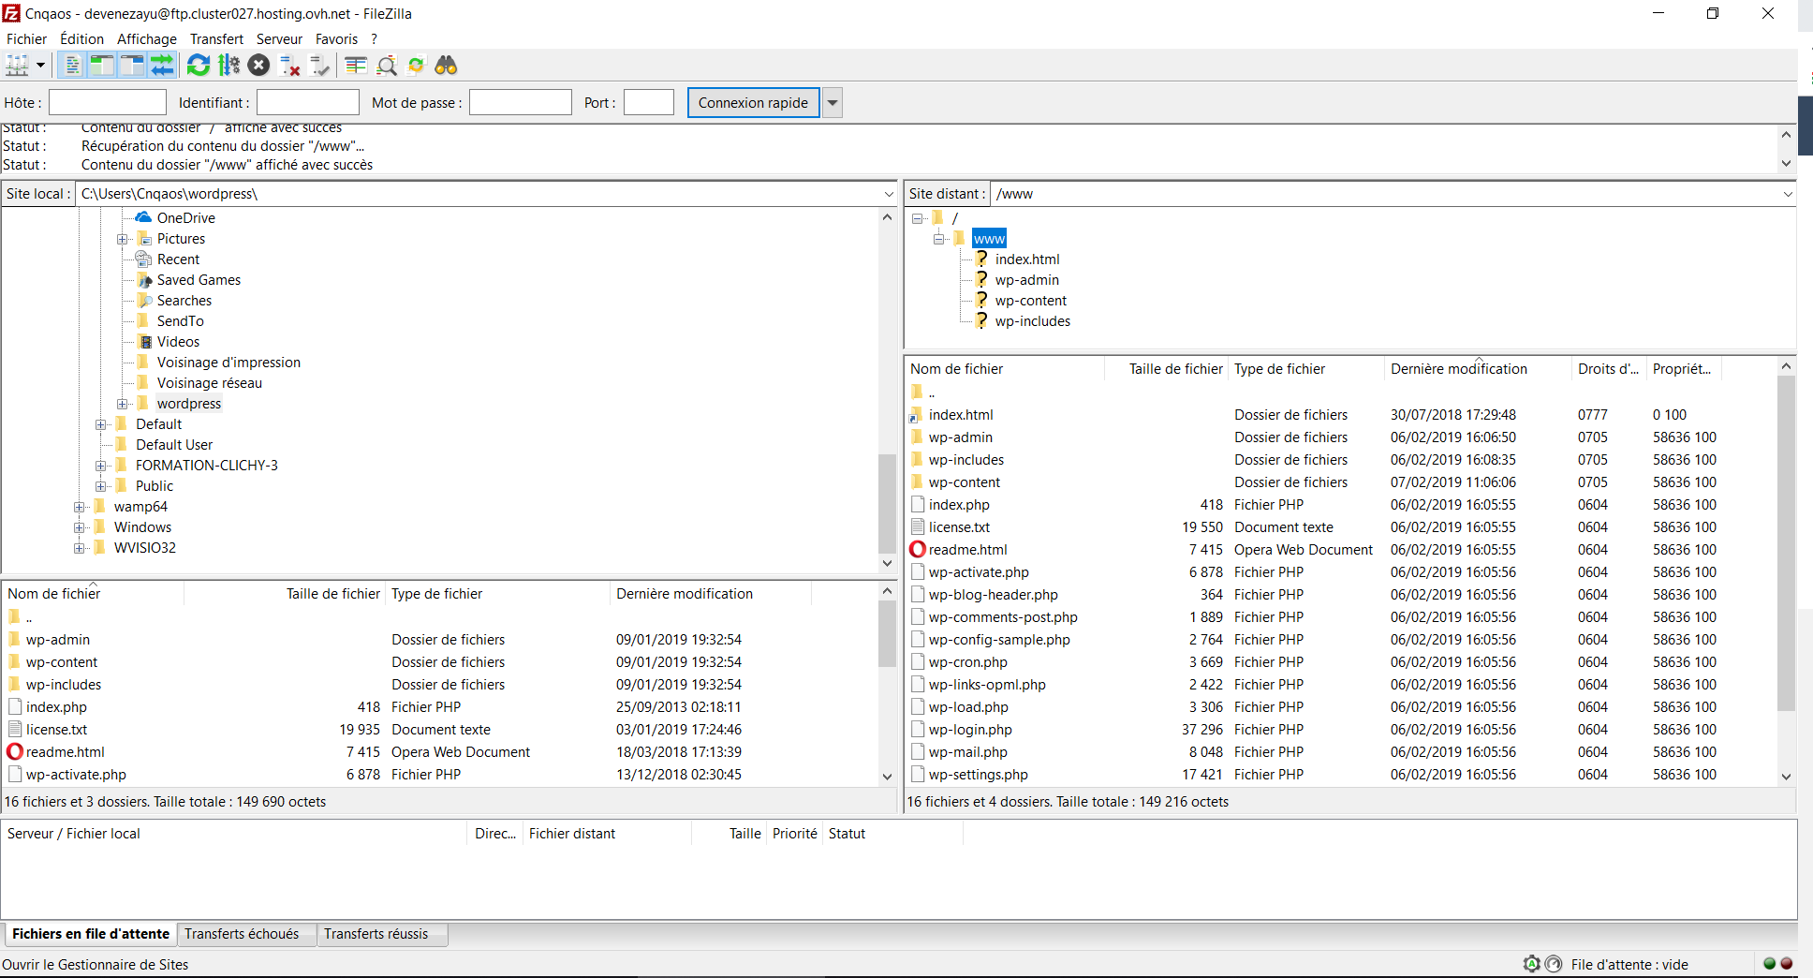The image size is (1813, 978).
Task: Open the Transfert menu
Action: 216,39
